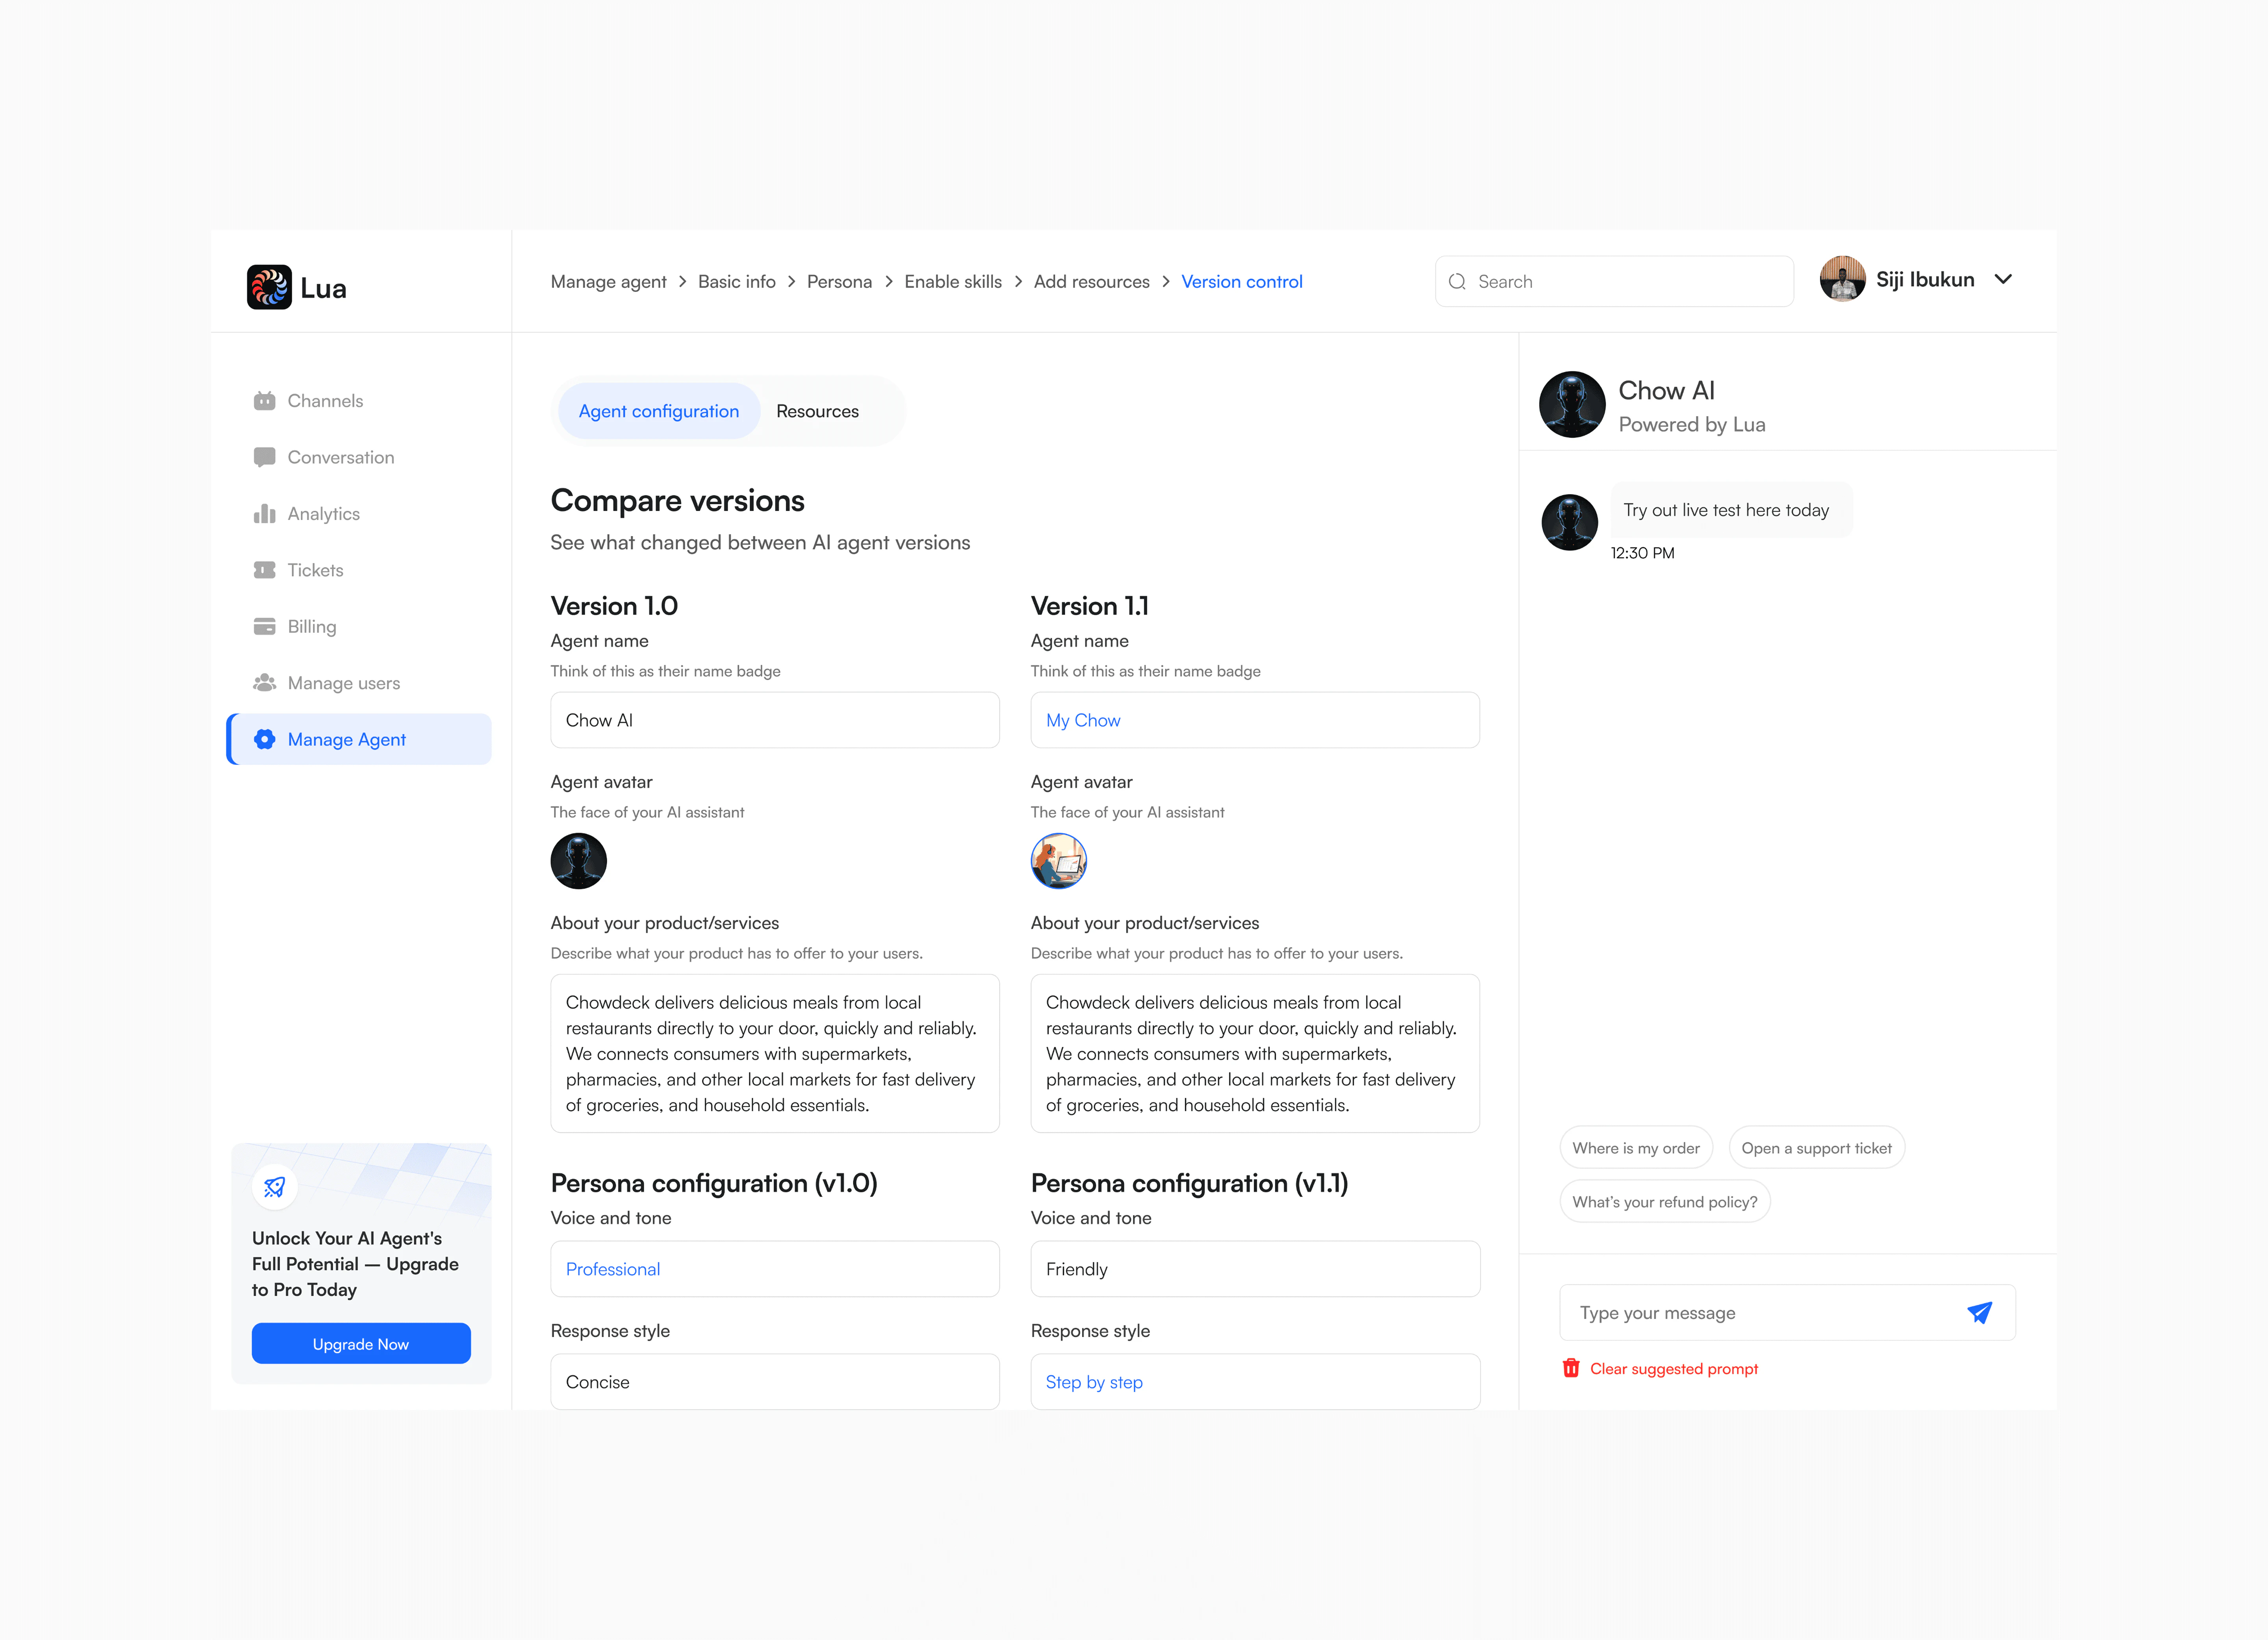Click the search magnifier icon
The width and height of the screenshot is (2268, 1640).
click(1457, 282)
